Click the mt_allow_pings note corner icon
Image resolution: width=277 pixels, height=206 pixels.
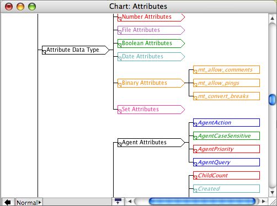coord(195,85)
